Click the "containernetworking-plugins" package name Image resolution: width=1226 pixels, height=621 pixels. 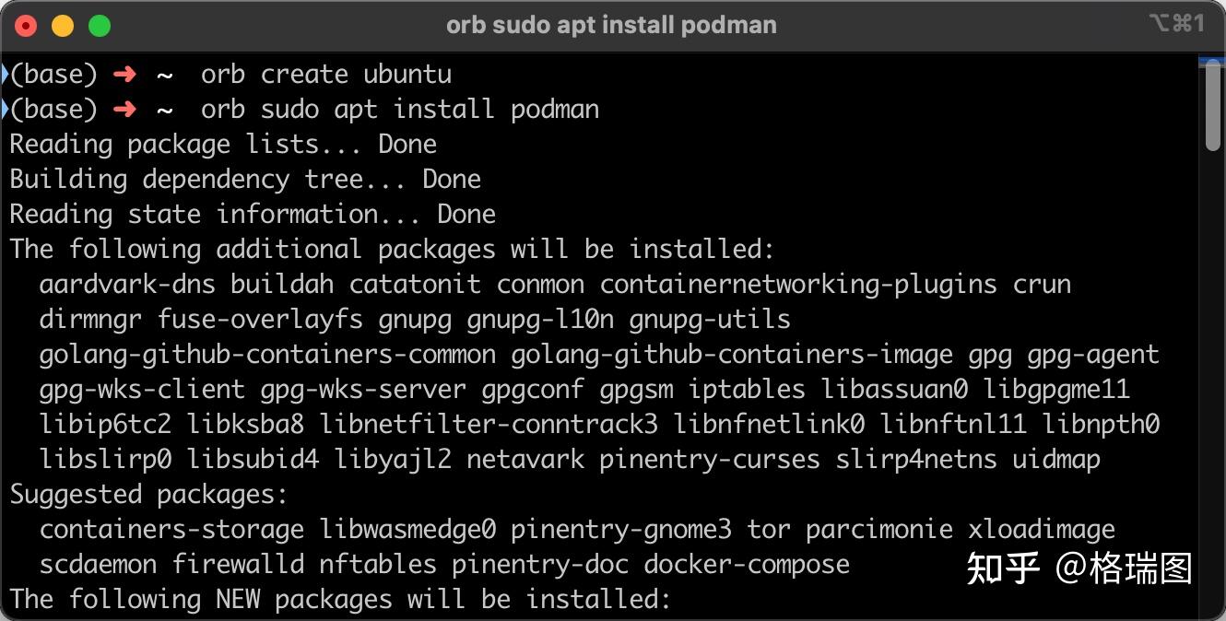798,284
